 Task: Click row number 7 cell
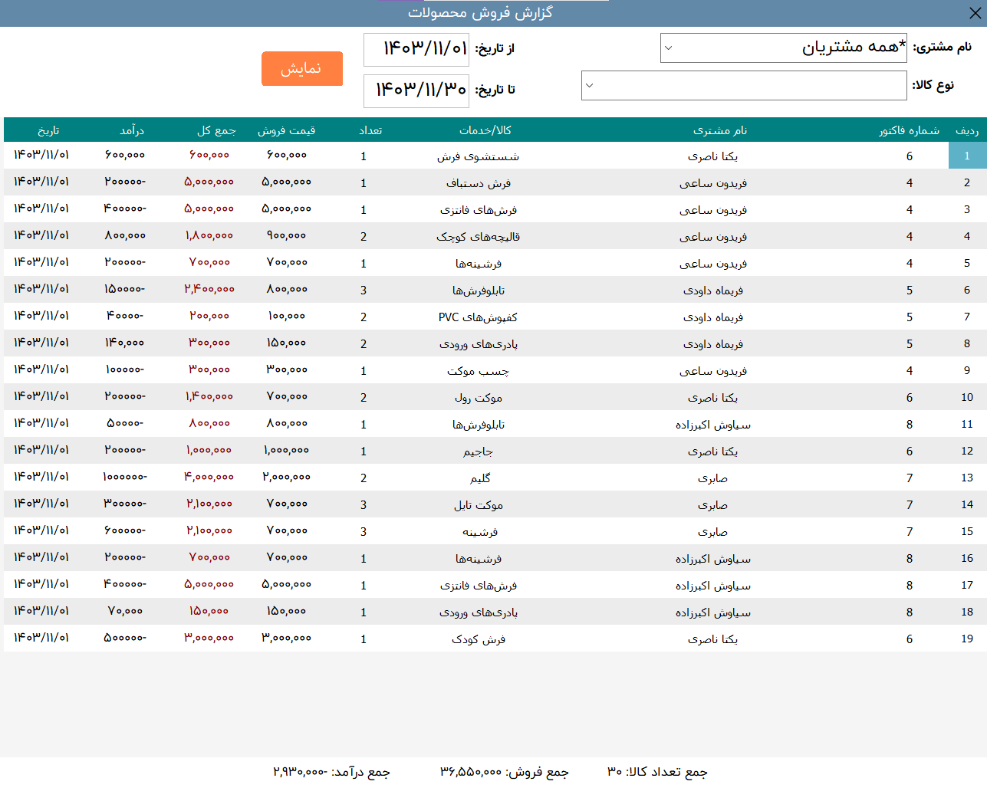pos(966,317)
